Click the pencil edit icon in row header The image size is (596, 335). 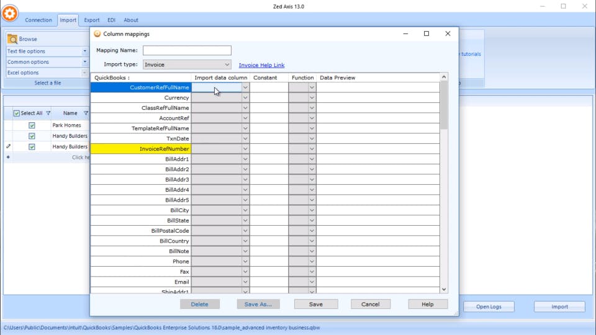8,146
